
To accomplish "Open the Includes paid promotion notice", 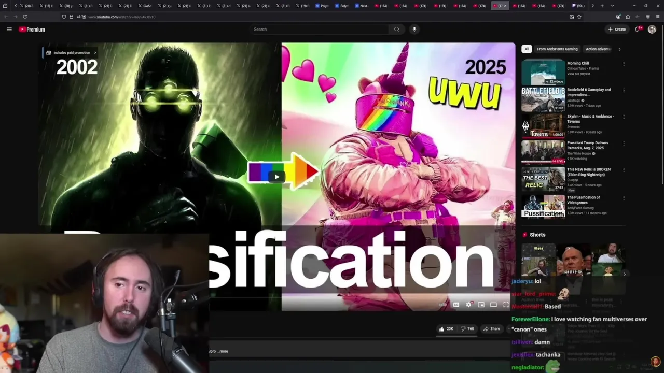I will 71,53.
